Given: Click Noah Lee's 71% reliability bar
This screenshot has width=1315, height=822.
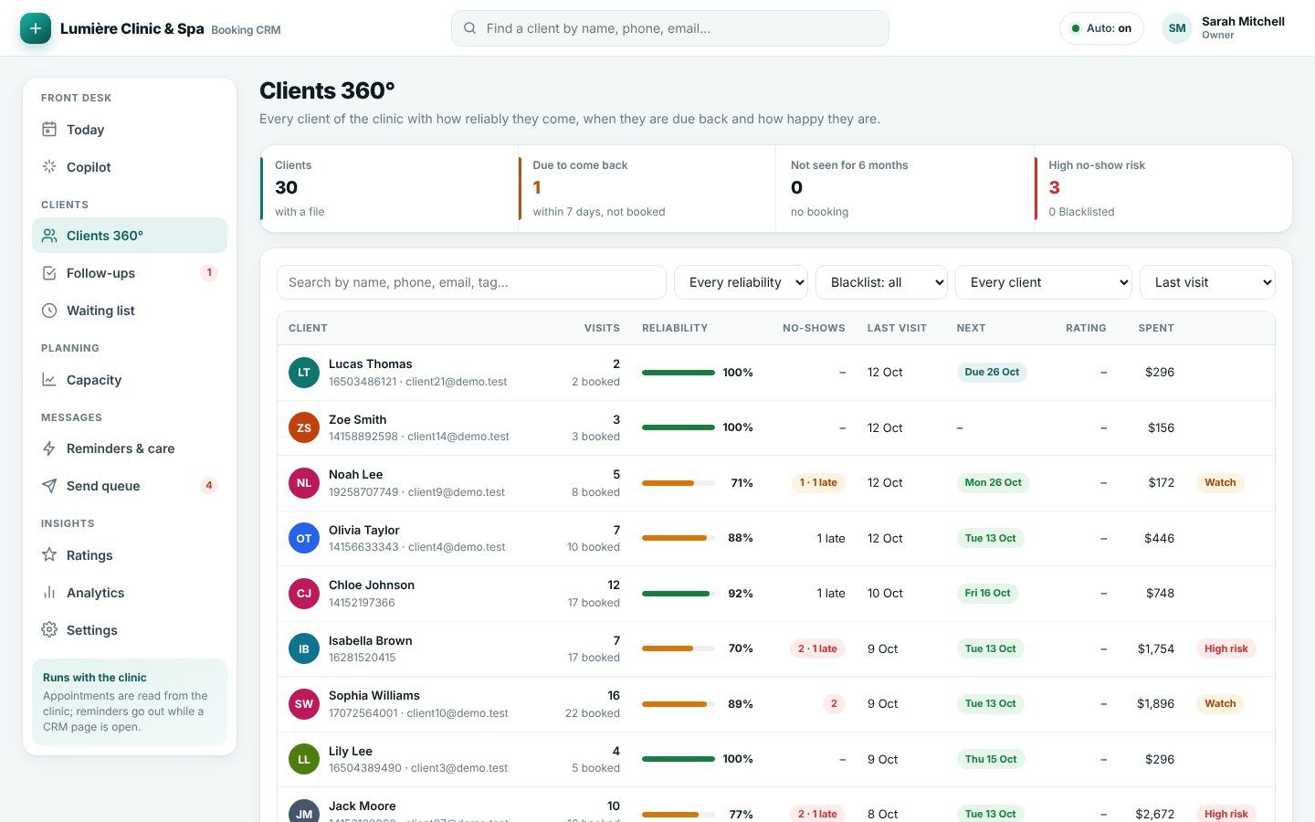Looking at the screenshot, I should pos(679,483).
